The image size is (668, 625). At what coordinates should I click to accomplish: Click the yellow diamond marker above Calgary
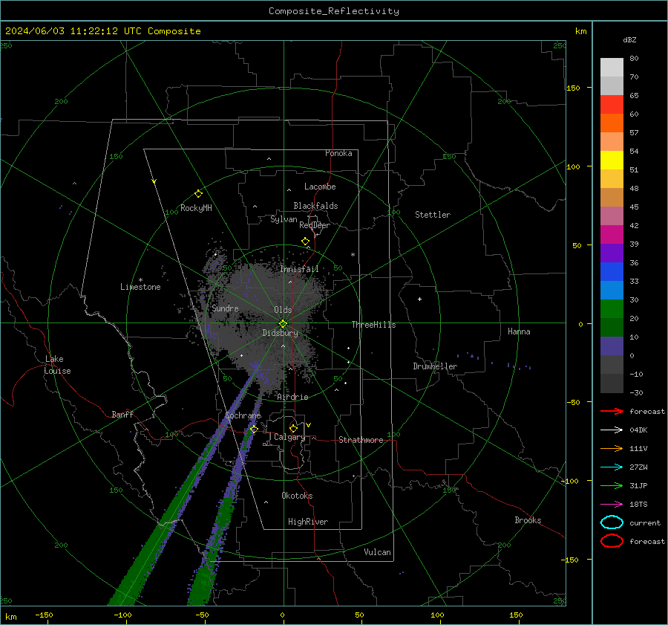tap(293, 428)
